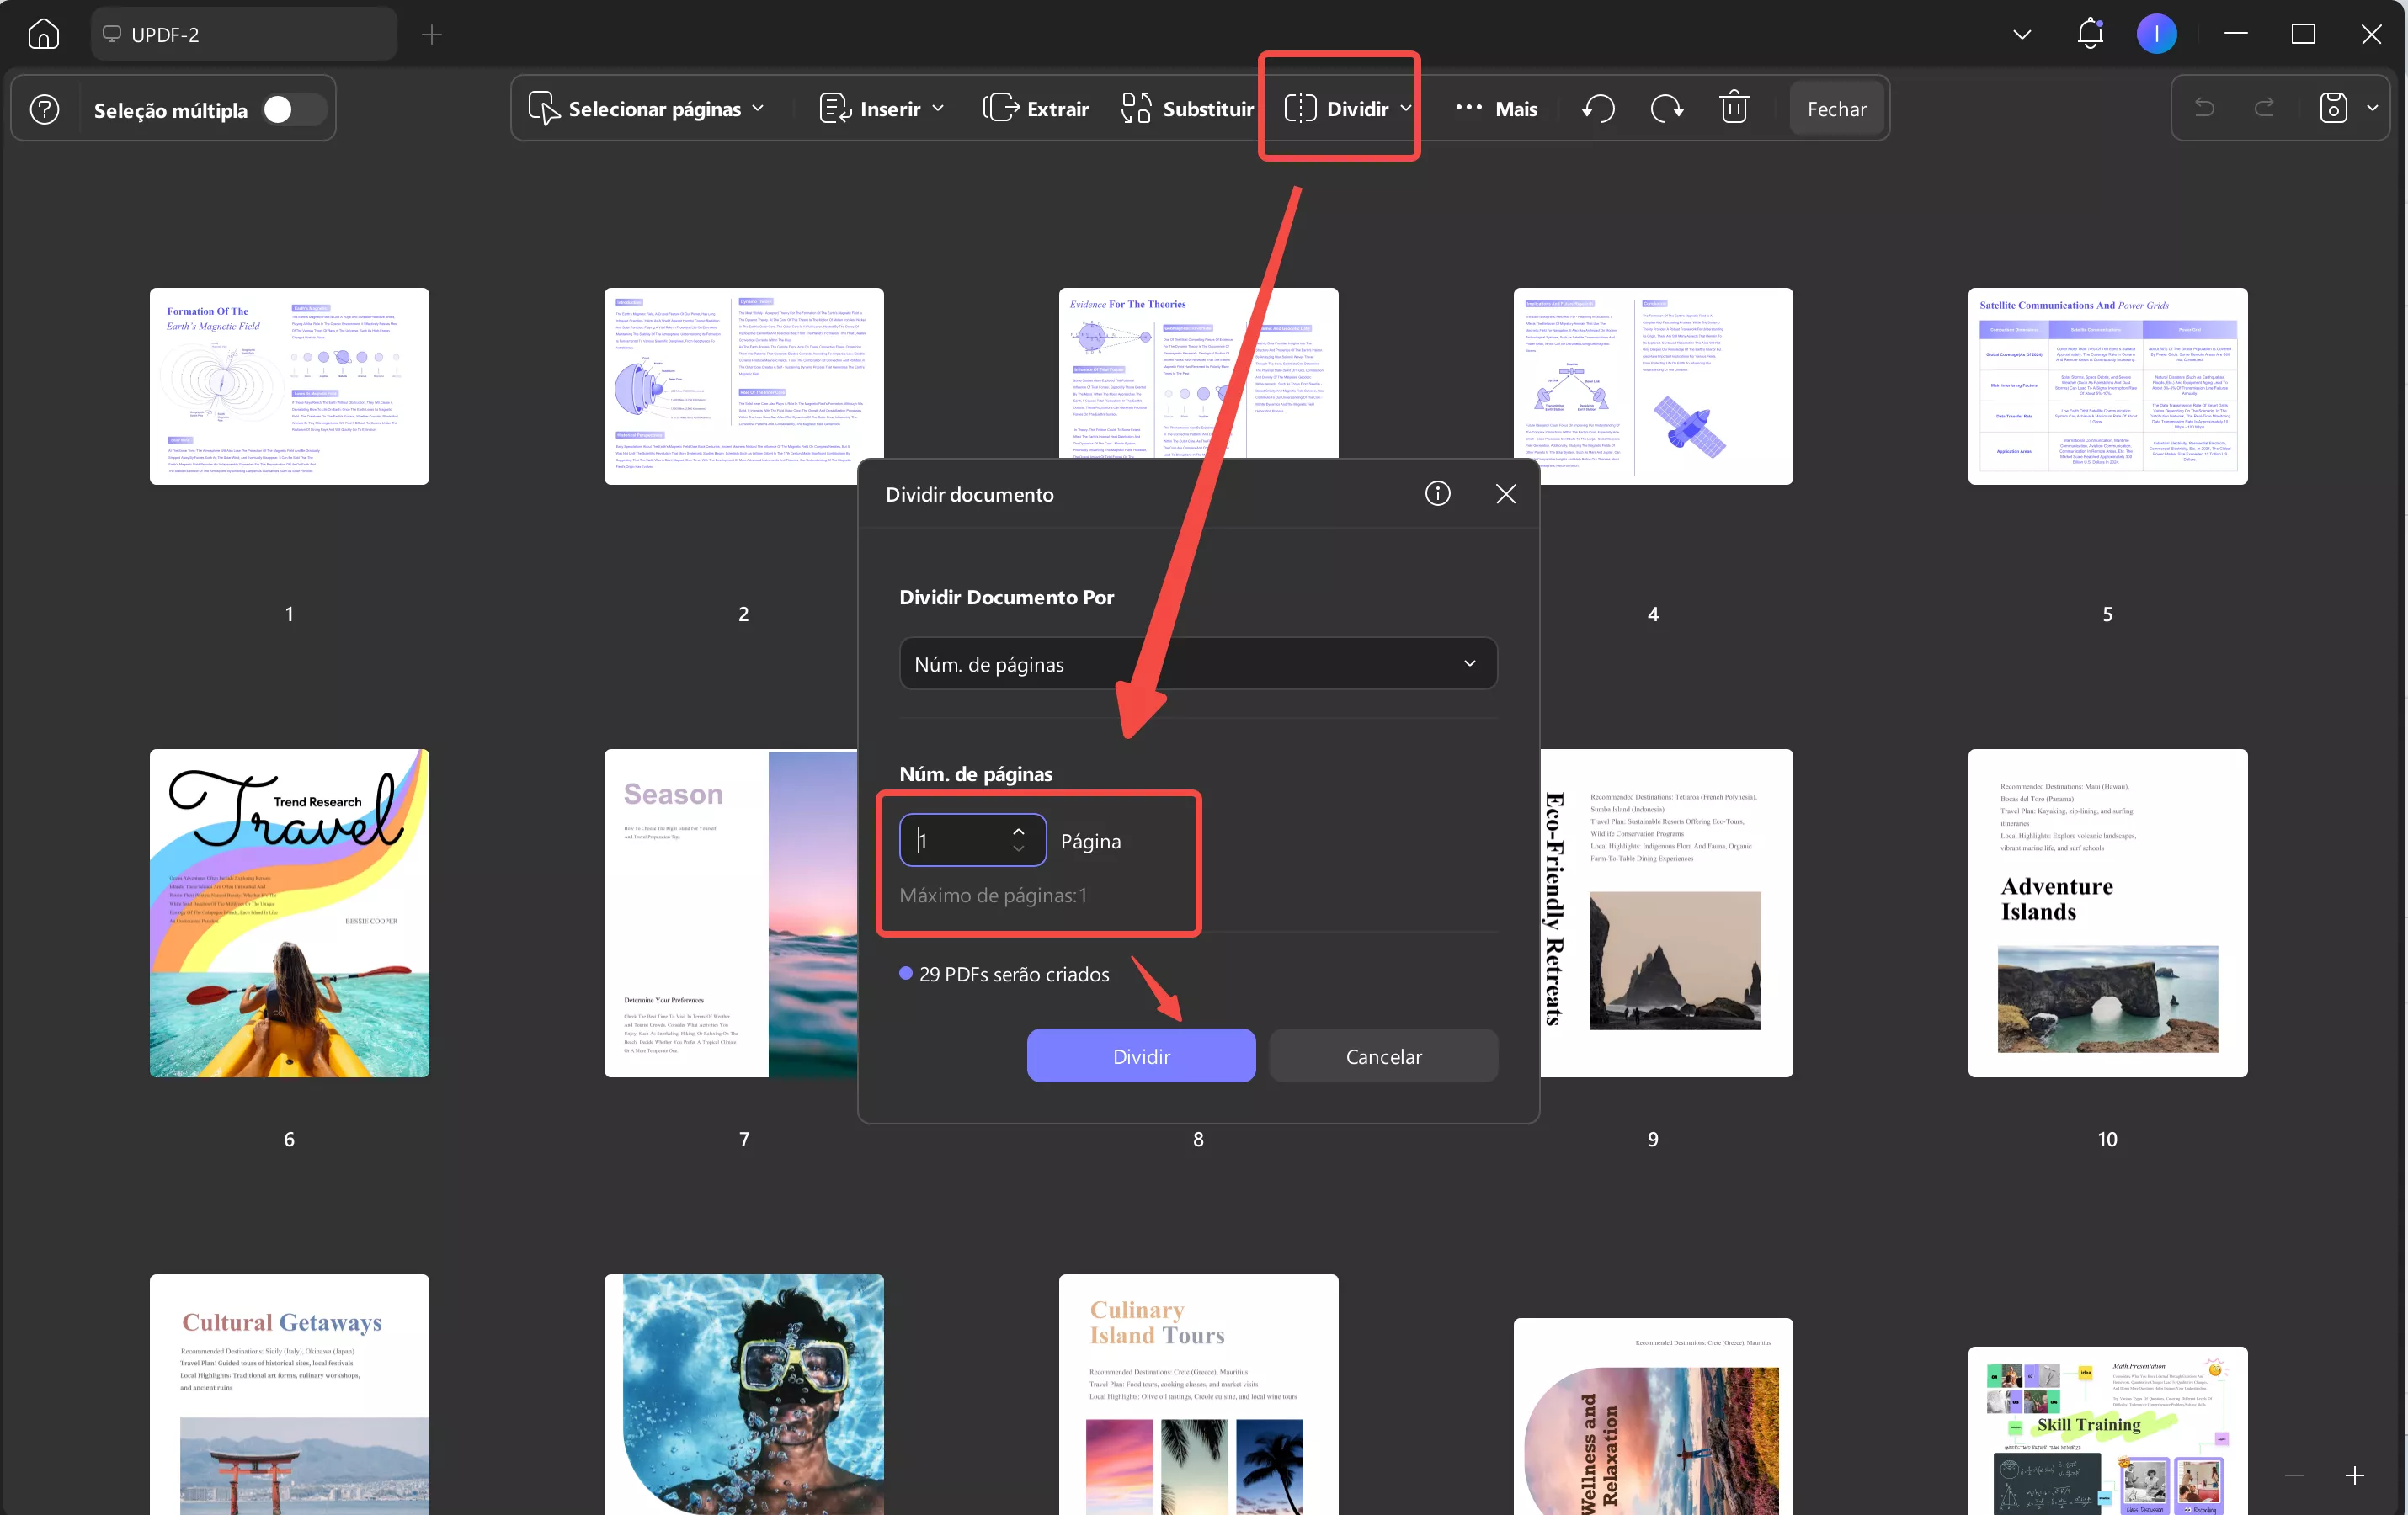Close the Dividir documento dialog
This screenshot has height=1515, width=2408.
(1505, 494)
